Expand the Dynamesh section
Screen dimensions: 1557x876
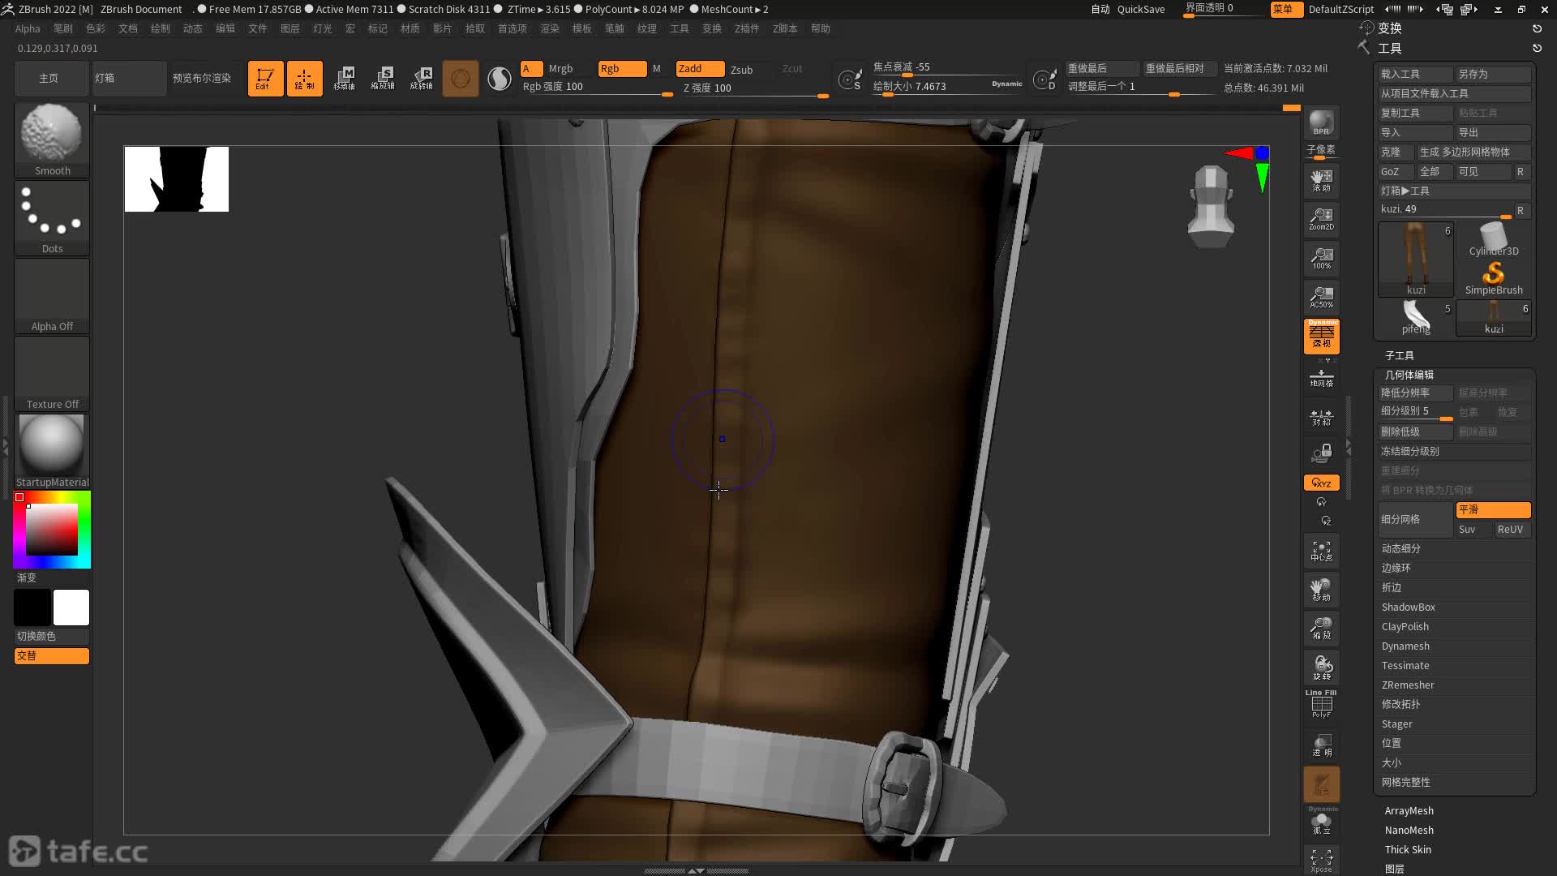(1405, 646)
